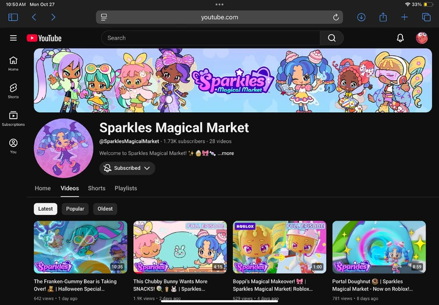Open the Franken-Gummy Bear video thumbnail
The width and height of the screenshot is (439, 305).
click(x=80, y=247)
